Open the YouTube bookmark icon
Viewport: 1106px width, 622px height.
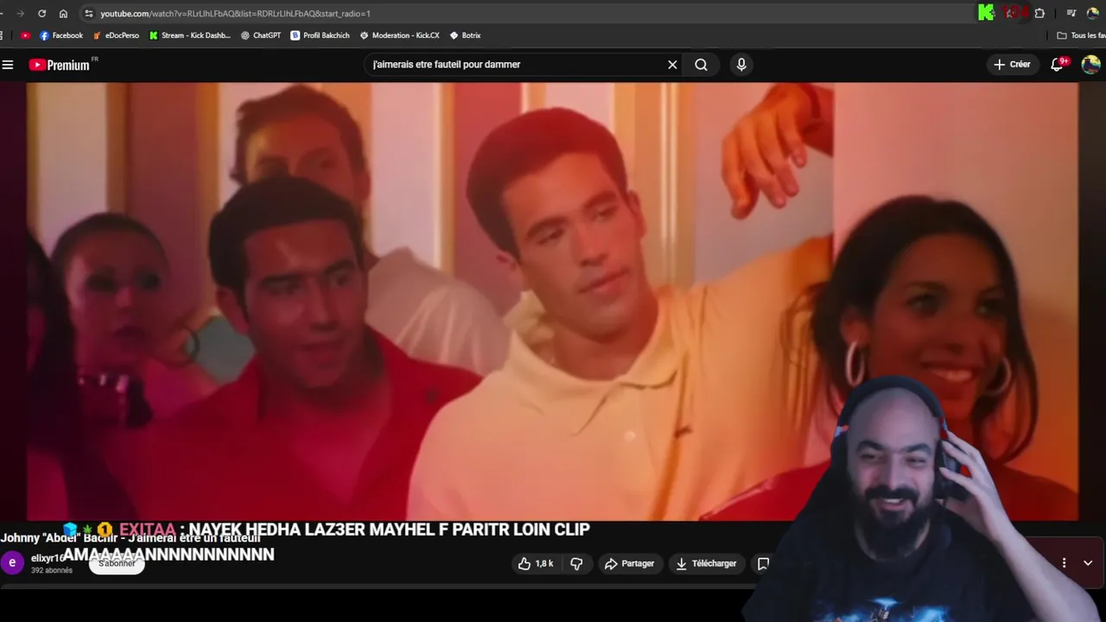coord(25,35)
